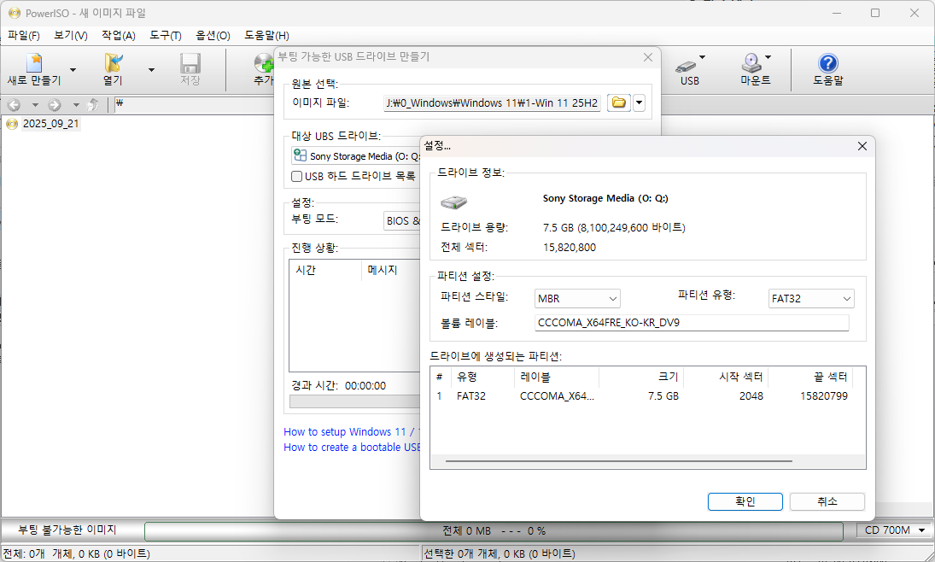Click the New (새로 만들기) toolbar icon
Screen dimensions: 935x562
34,69
